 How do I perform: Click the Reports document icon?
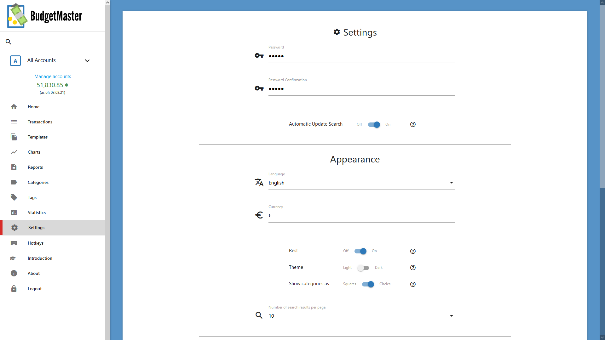14,167
